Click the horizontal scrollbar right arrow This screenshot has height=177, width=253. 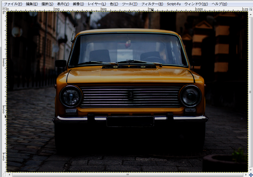click(x=246, y=175)
